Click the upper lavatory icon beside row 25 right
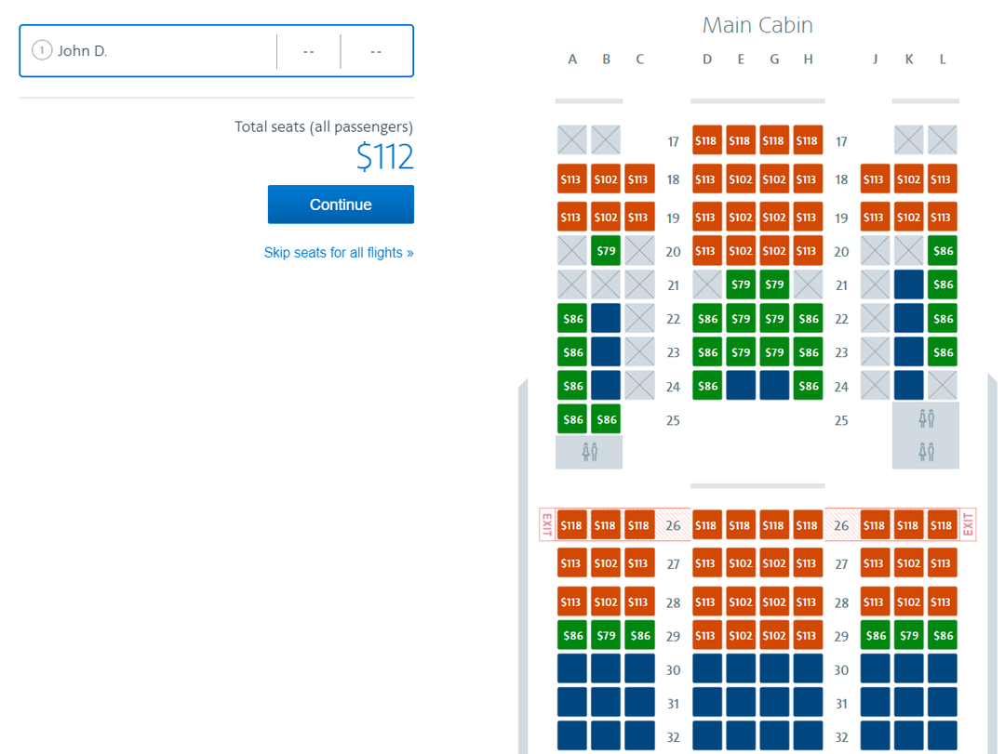Image resolution: width=1005 pixels, height=754 pixels. [925, 418]
